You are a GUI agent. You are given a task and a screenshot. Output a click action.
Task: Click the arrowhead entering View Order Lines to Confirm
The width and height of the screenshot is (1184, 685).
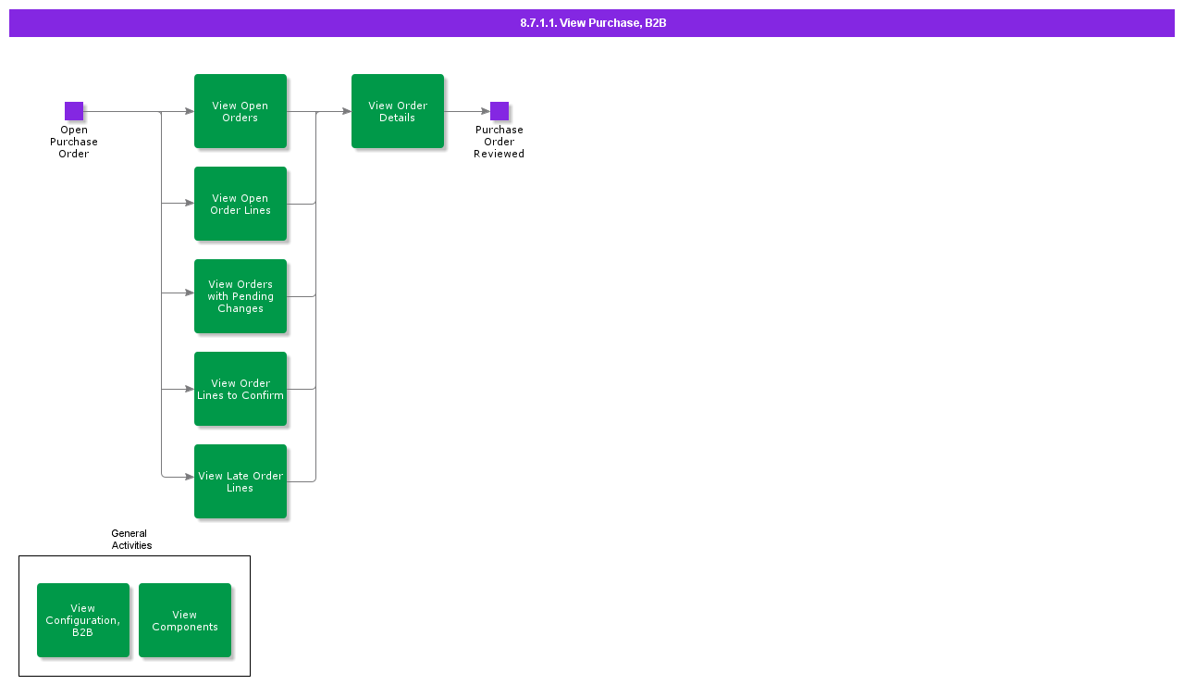189,389
